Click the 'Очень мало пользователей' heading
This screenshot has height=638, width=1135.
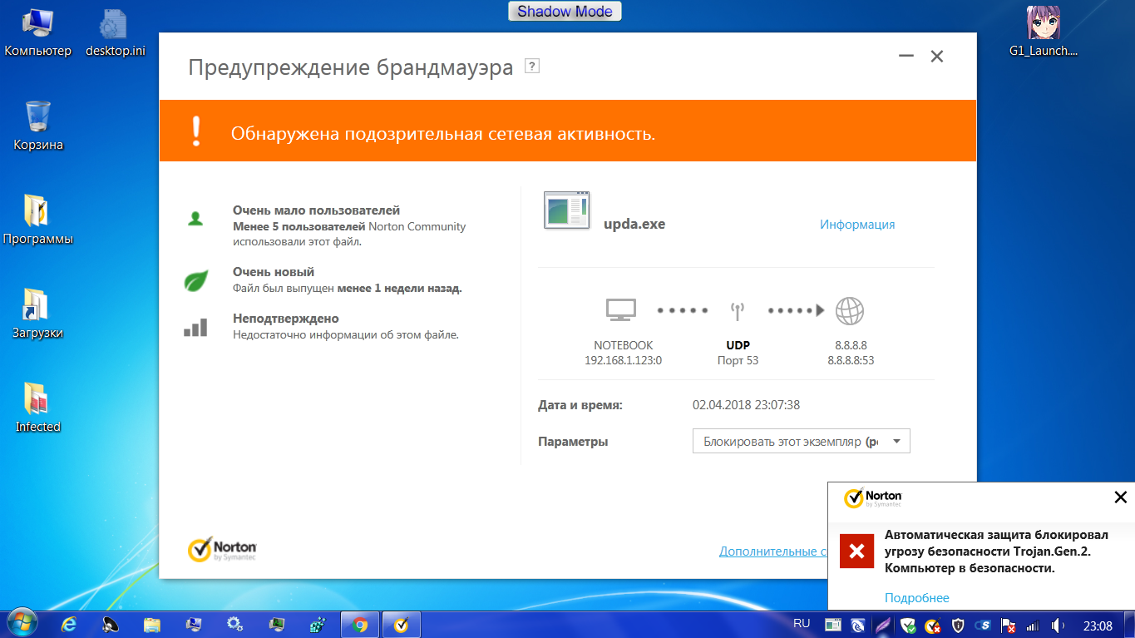317,210
